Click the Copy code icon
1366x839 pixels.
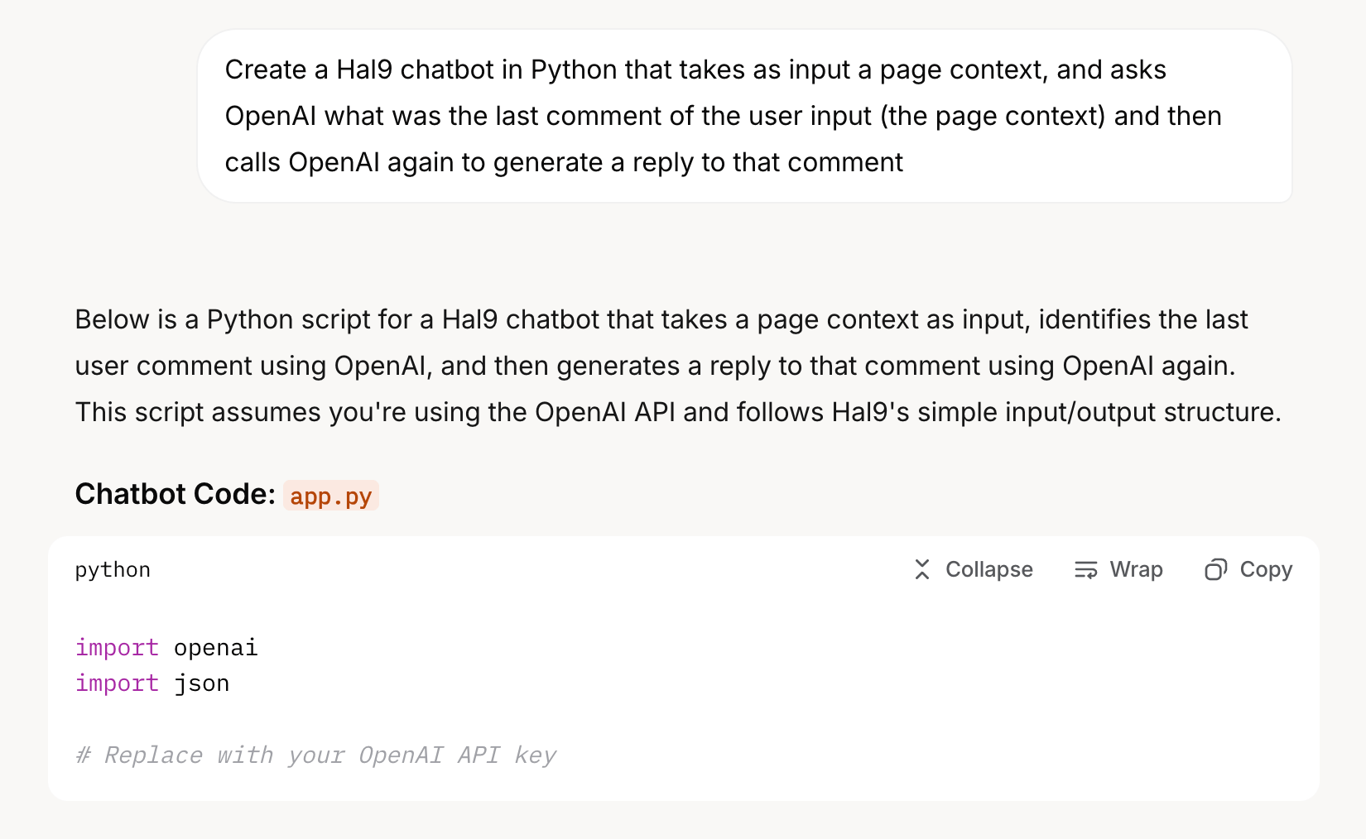pos(1215,569)
